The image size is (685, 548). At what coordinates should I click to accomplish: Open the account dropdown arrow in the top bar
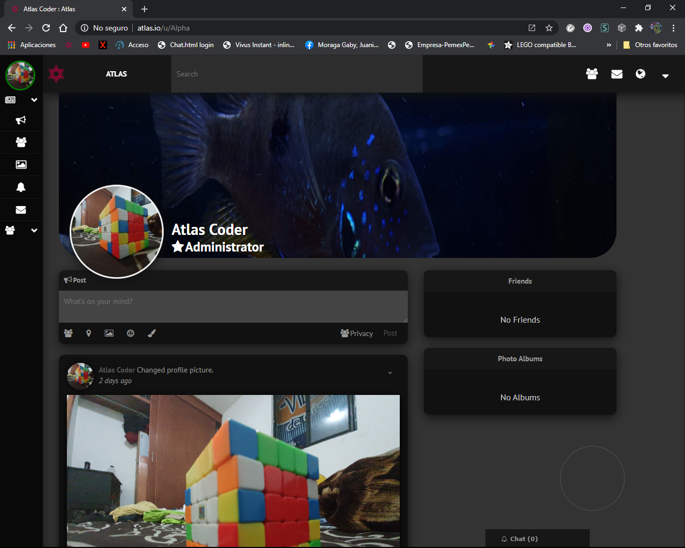click(665, 76)
